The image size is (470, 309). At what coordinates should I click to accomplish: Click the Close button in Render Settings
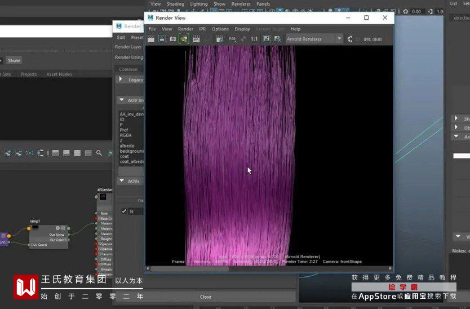206,297
